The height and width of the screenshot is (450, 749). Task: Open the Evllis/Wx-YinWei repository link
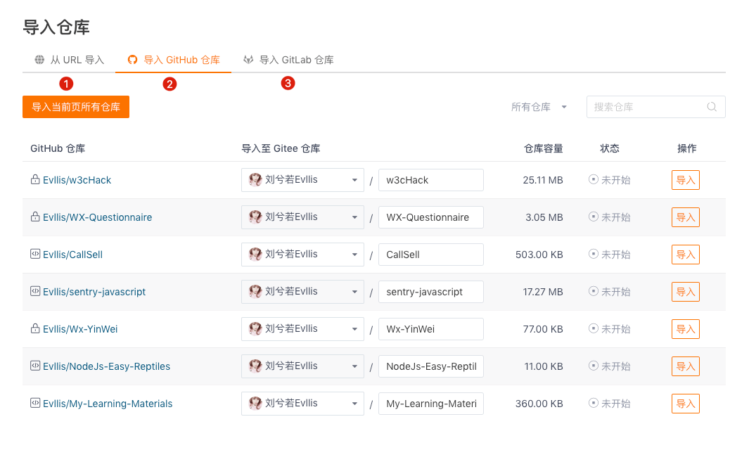[x=80, y=329]
